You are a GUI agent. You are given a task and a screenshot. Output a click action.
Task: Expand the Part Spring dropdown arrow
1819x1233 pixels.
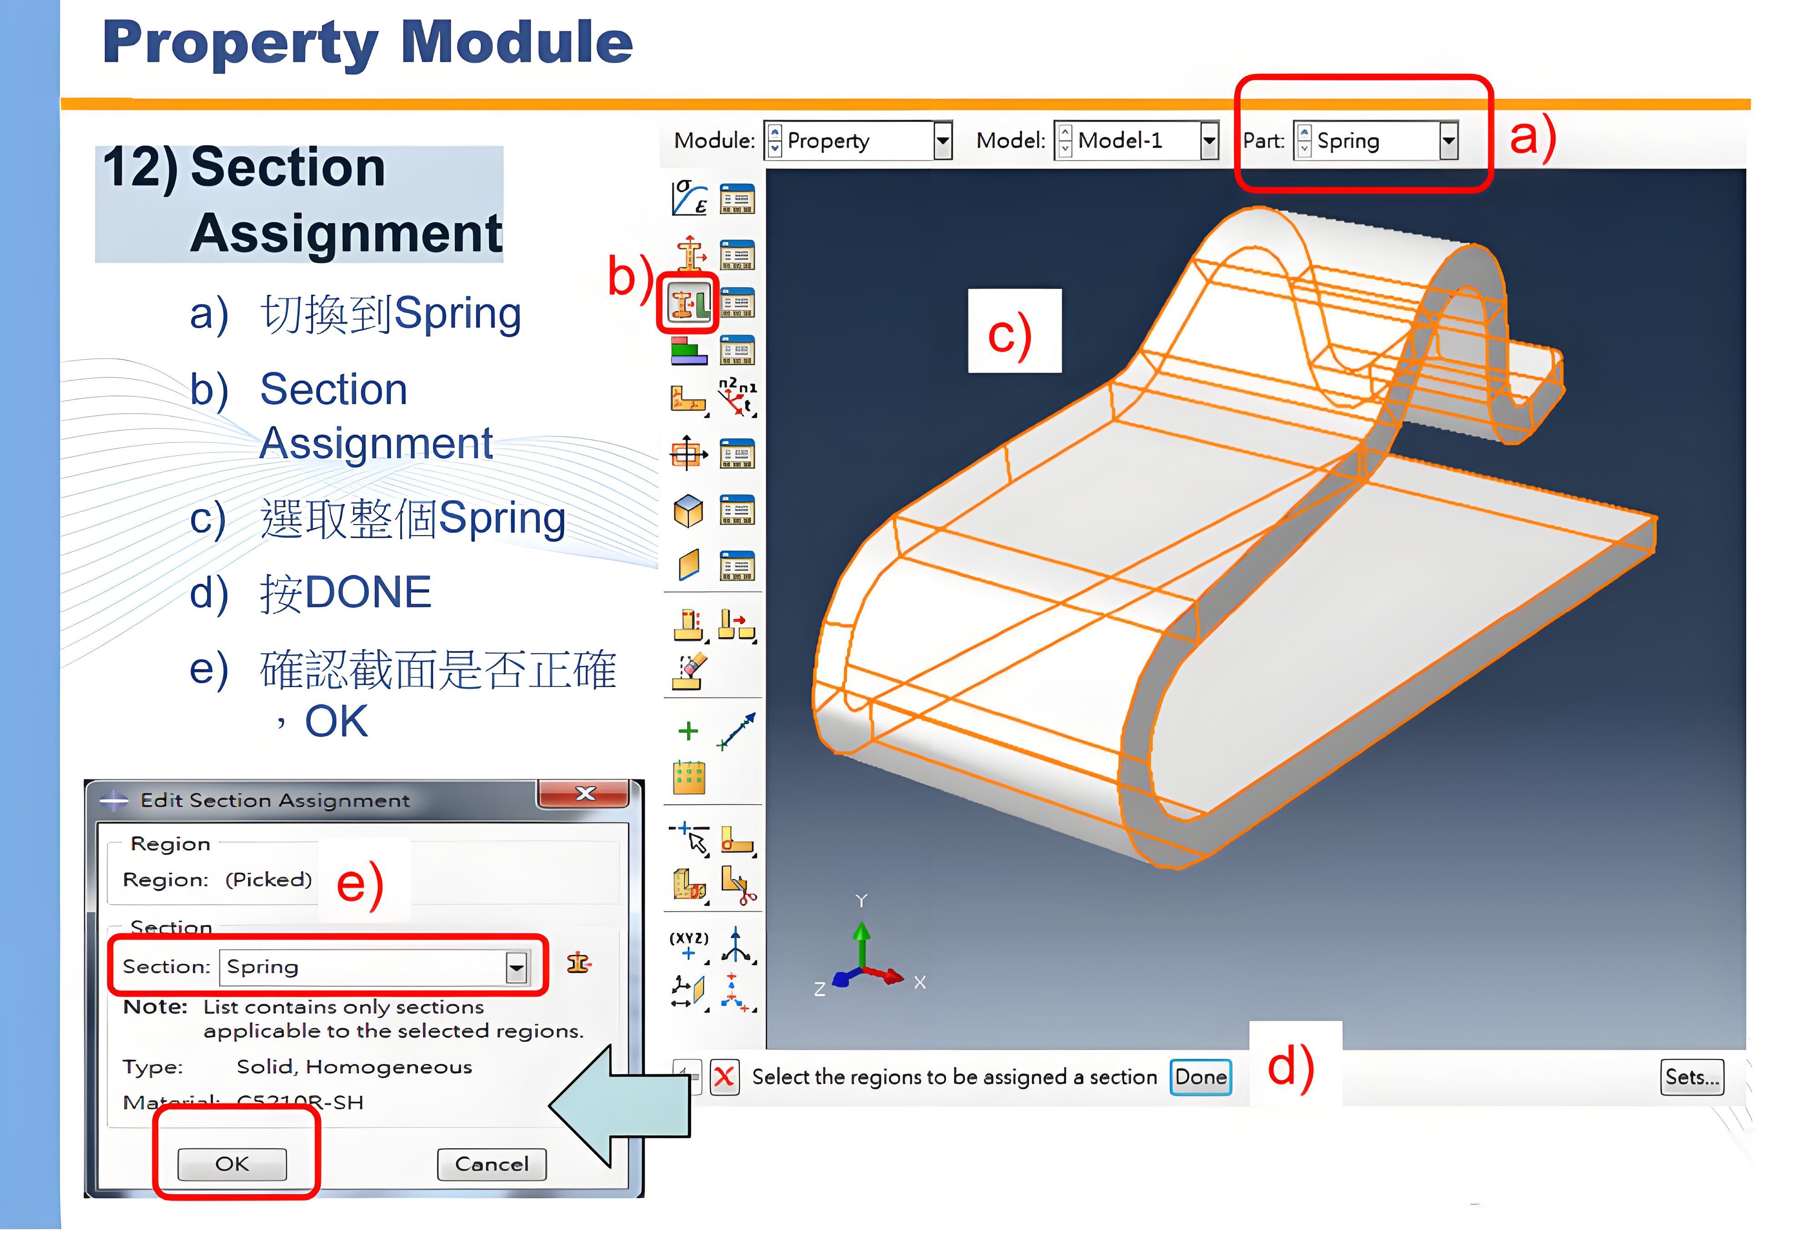pos(1449,141)
